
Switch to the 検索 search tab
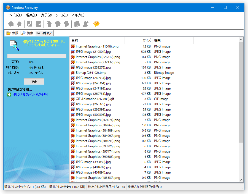pyautogui.click(x=27, y=33)
